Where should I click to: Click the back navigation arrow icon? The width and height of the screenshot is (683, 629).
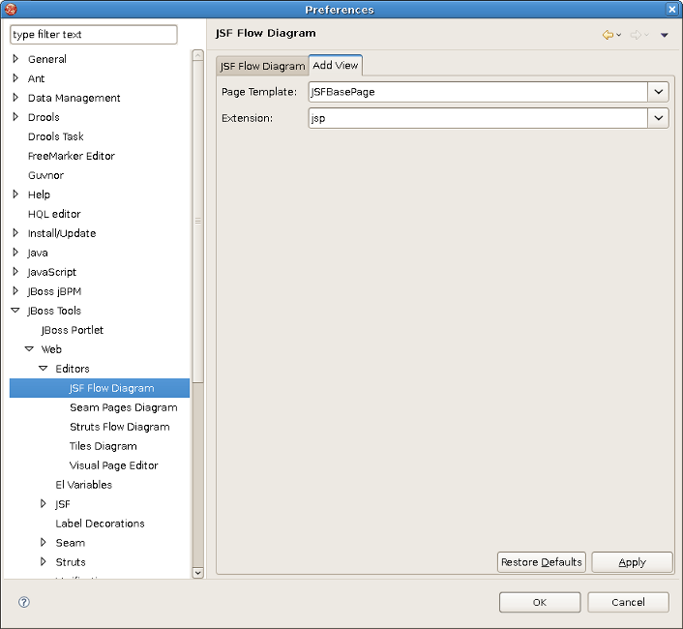coord(608,35)
